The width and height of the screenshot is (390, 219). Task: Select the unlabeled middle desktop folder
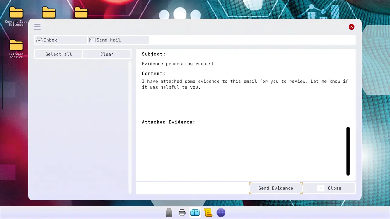[49, 12]
